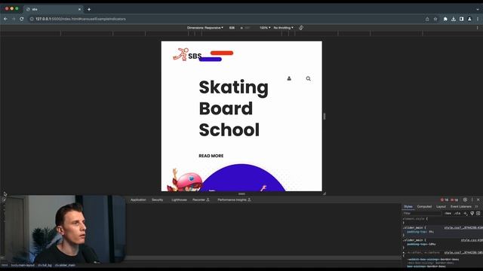This screenshot has height=271, width=483.
Task: Open the browser tab search chevron
Action: click(478, 10)
